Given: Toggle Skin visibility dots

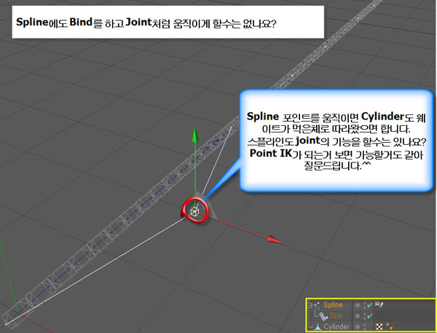Looking at the screenshot, I should [365, 316].
